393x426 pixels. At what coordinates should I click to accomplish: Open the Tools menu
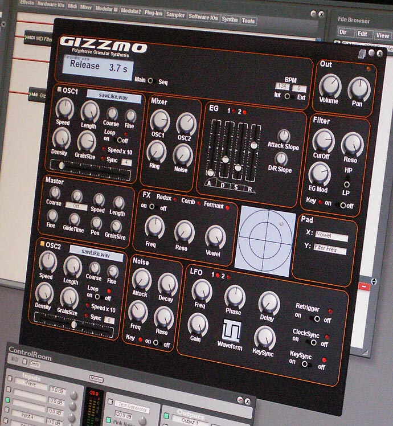248,21
